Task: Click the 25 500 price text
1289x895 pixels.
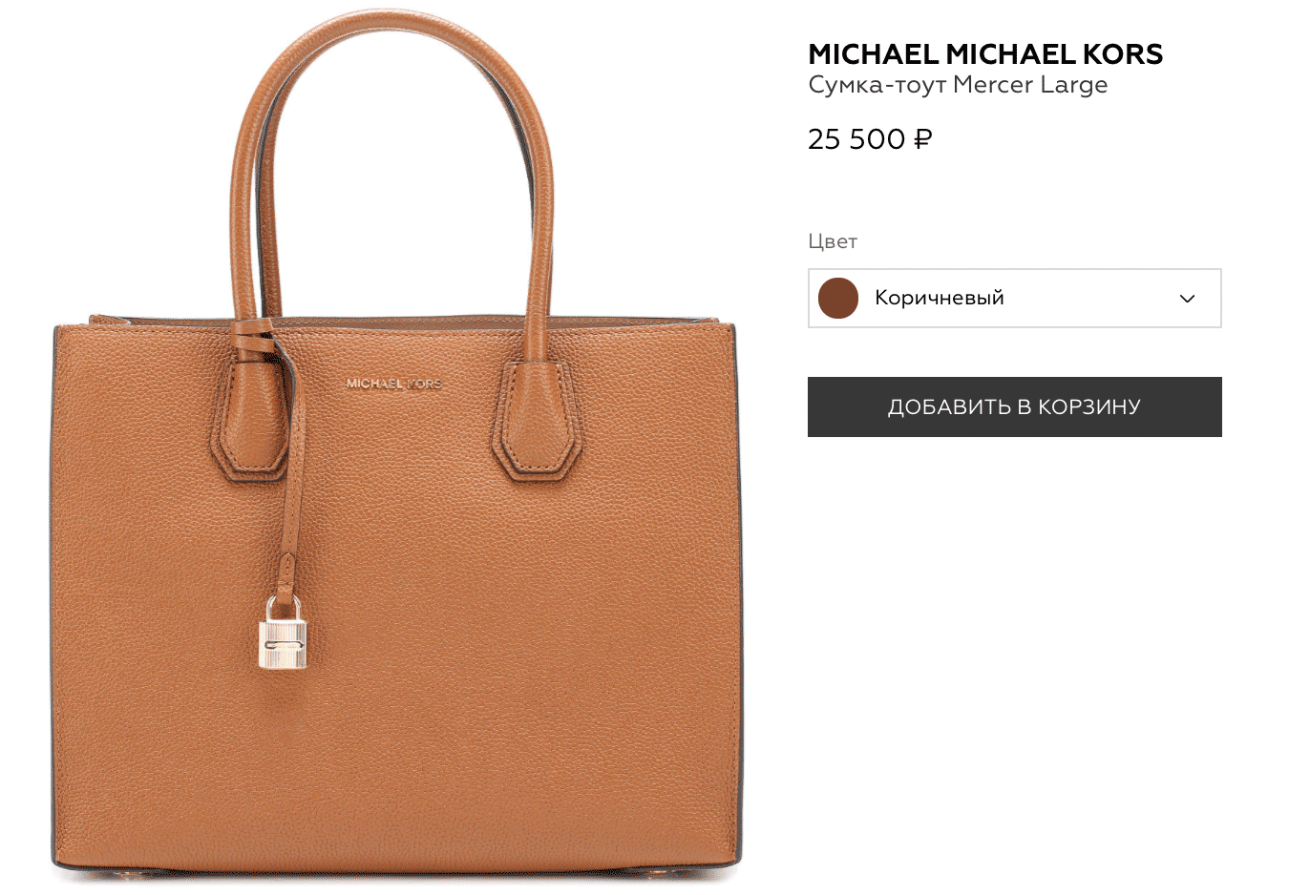Action: 856,139
